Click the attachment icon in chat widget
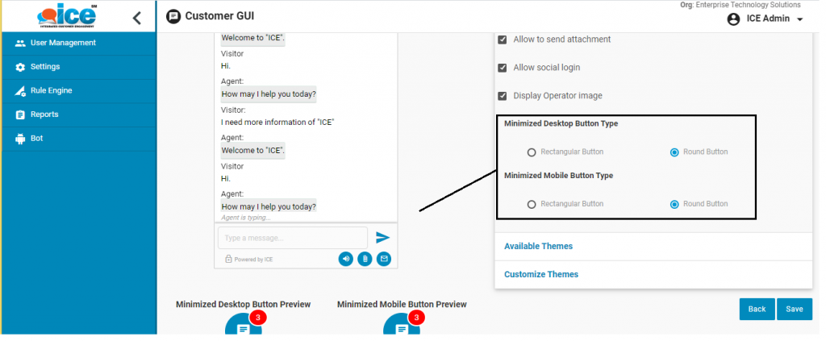826x341 pixels. coord(365,259)
